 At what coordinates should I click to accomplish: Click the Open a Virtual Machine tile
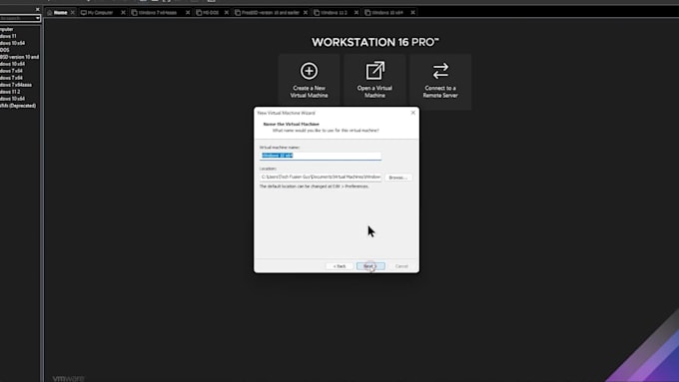click(x=374, y=82)
